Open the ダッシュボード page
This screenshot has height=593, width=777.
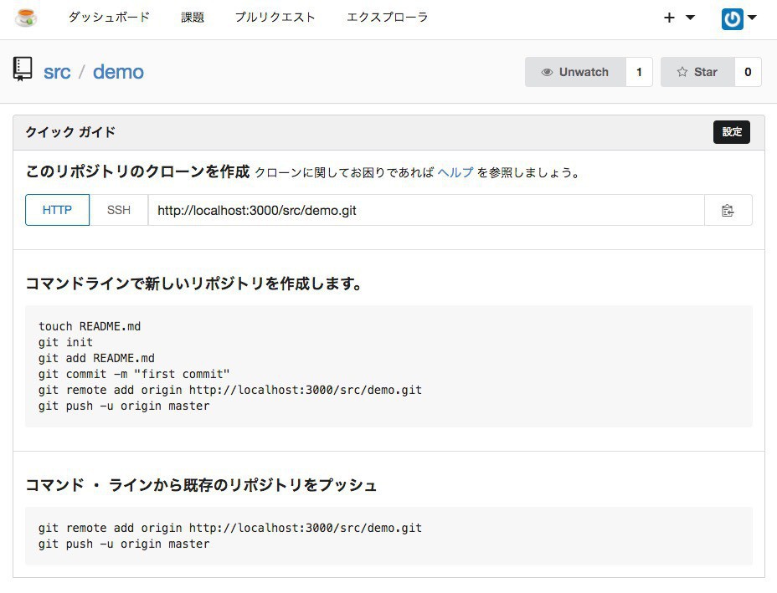[109, 18]
